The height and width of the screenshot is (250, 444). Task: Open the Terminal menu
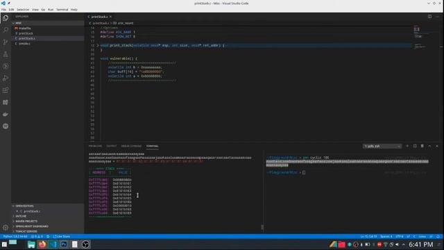(x=62, y=9)
